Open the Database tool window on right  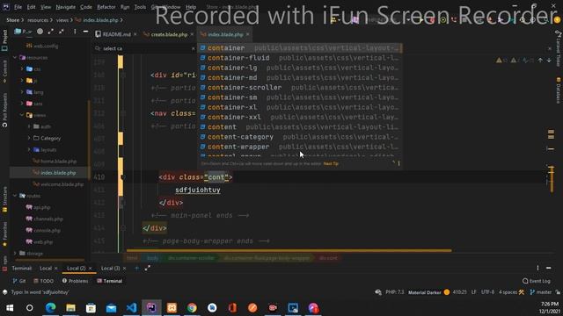point(559,90)
